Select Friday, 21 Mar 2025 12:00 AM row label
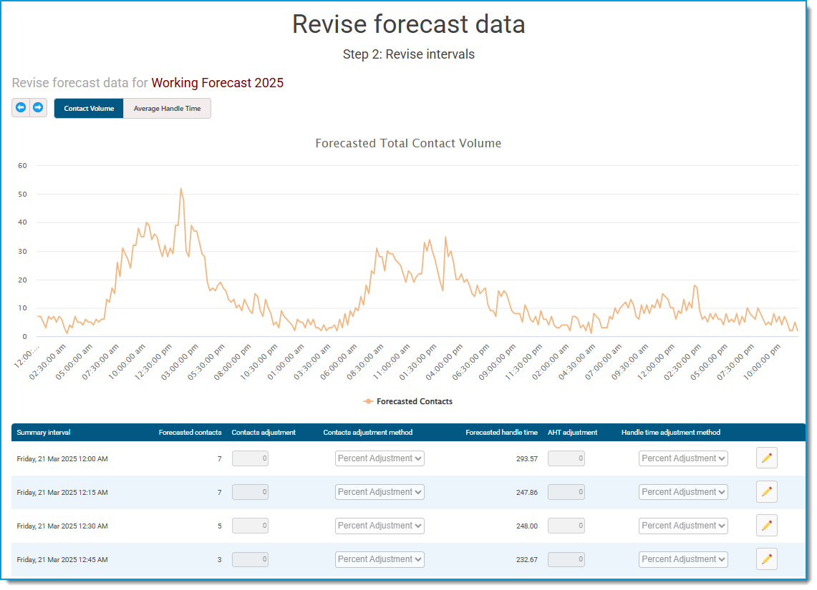This screenshot has width=817, height=590. (x=62, y=459)
